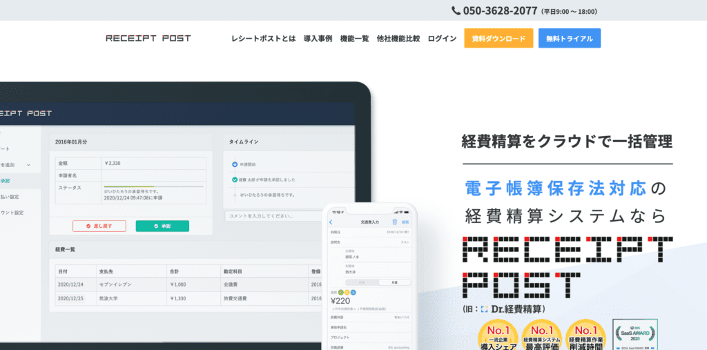Click the SaaS AWARD 2020 badge
The width and height of the screenshot is (707, 350).
pos(635,334)
